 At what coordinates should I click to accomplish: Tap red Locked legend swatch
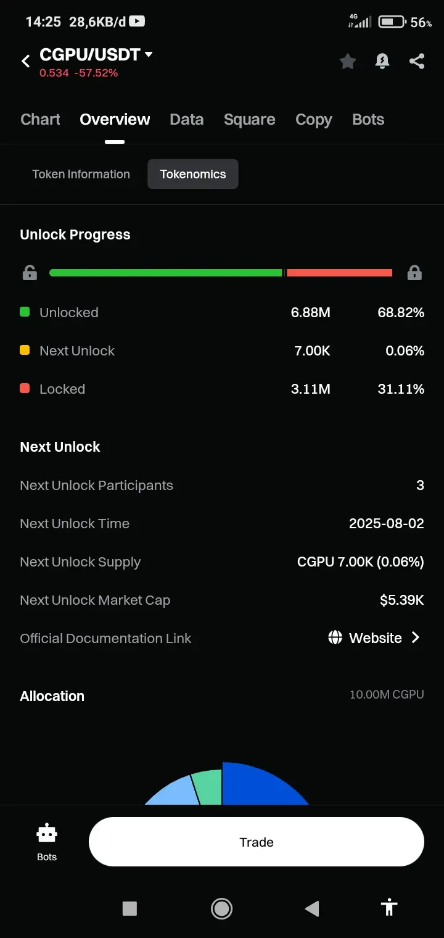tap(25, 389)
